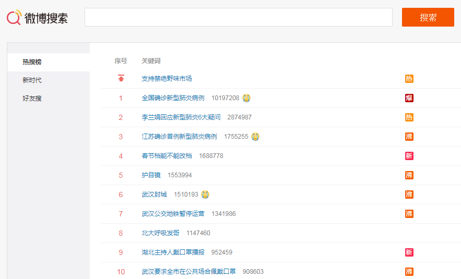461x279 pixels.
Task: Click the orange 搜索 button
Action: pos(428,17)
